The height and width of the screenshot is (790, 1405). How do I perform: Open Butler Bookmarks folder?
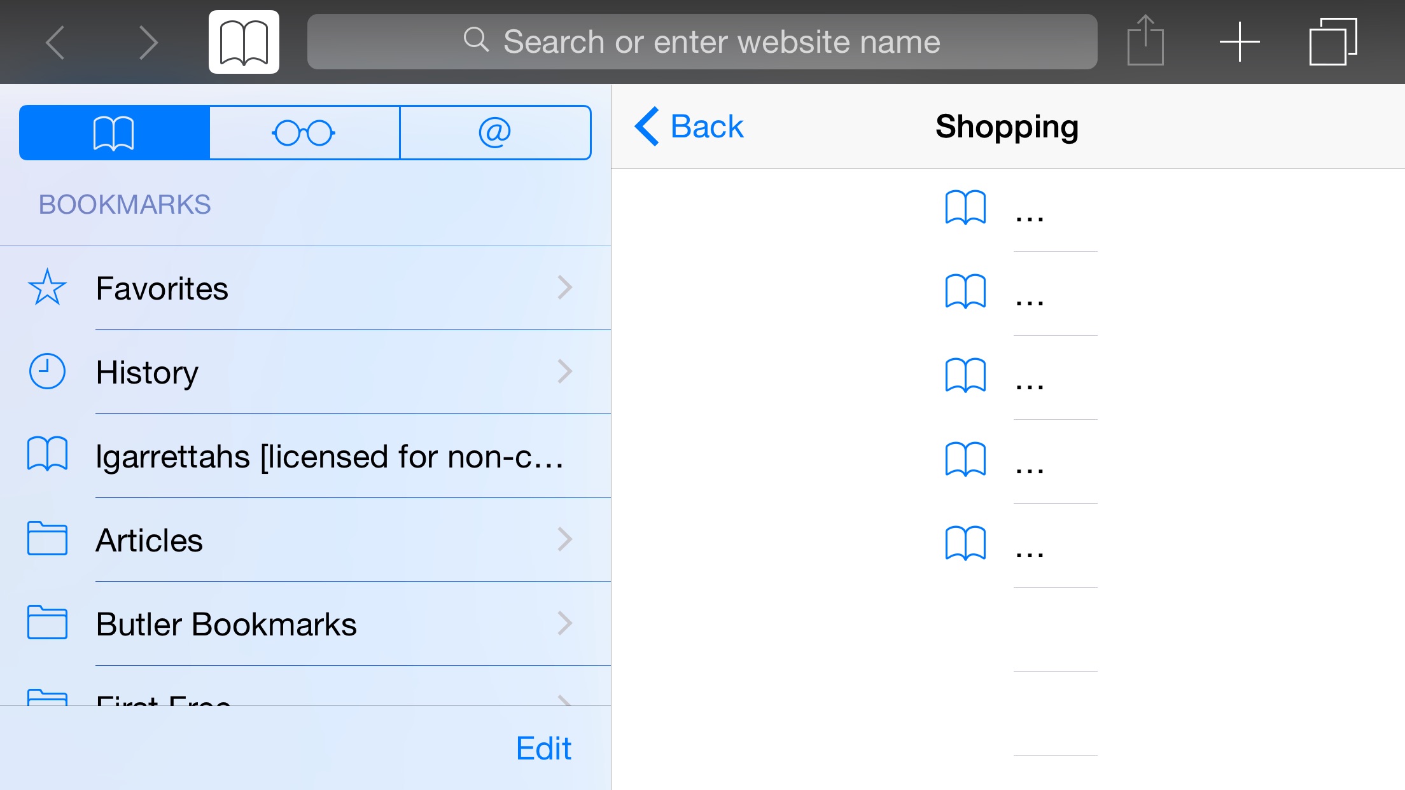(x=305, y=624)
